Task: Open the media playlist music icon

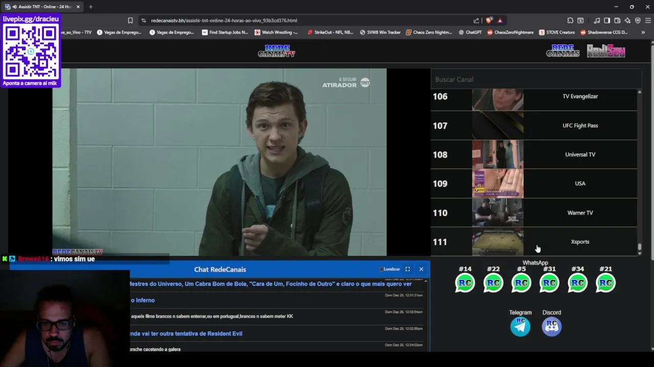Action: click(597, 20)
